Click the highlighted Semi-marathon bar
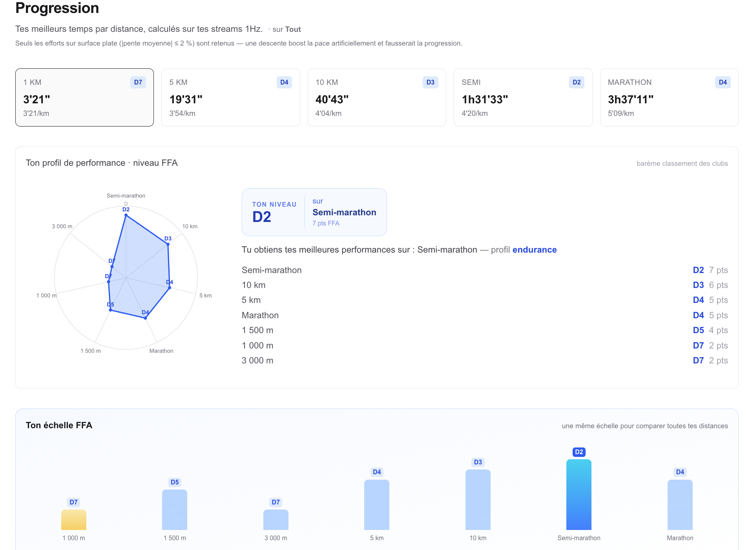 coord(579,495)
